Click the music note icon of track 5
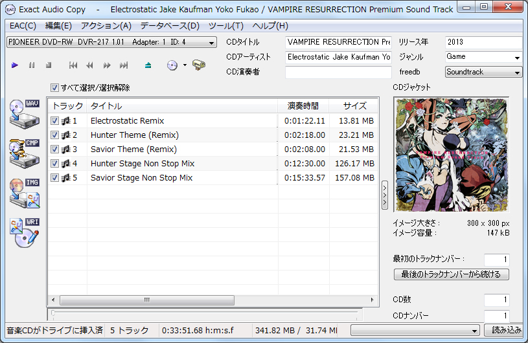Viewport: 528px width, 343px height. (66, 177)
